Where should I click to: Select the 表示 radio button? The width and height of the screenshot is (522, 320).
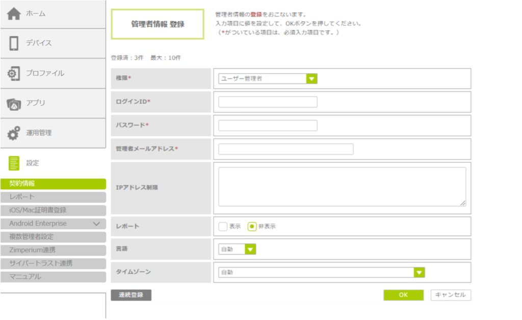tap(223, 227)
